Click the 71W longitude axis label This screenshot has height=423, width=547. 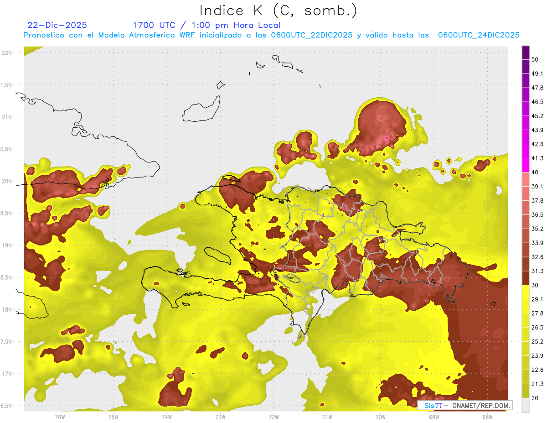tap(327, 417)
